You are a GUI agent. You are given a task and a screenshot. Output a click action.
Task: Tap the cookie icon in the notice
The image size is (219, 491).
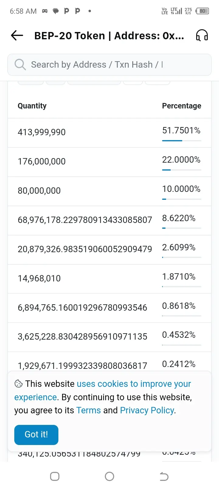[x=19, y=384]
